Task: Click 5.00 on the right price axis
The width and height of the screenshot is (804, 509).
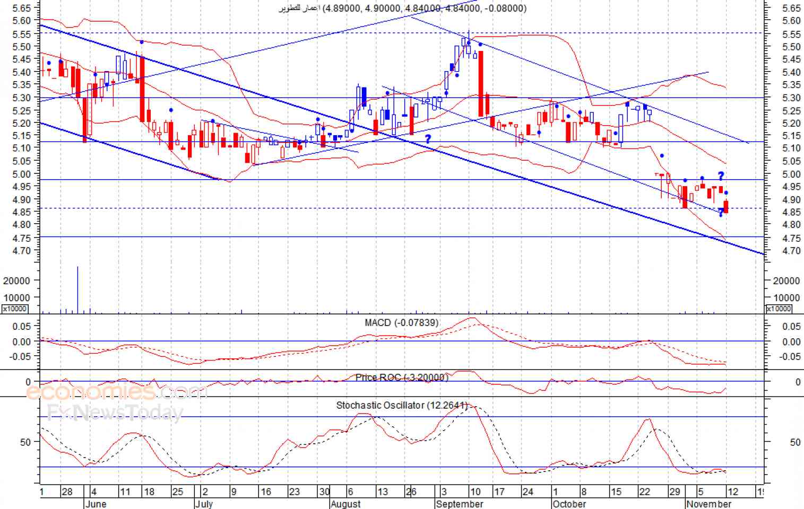Action: coord(791,174)
